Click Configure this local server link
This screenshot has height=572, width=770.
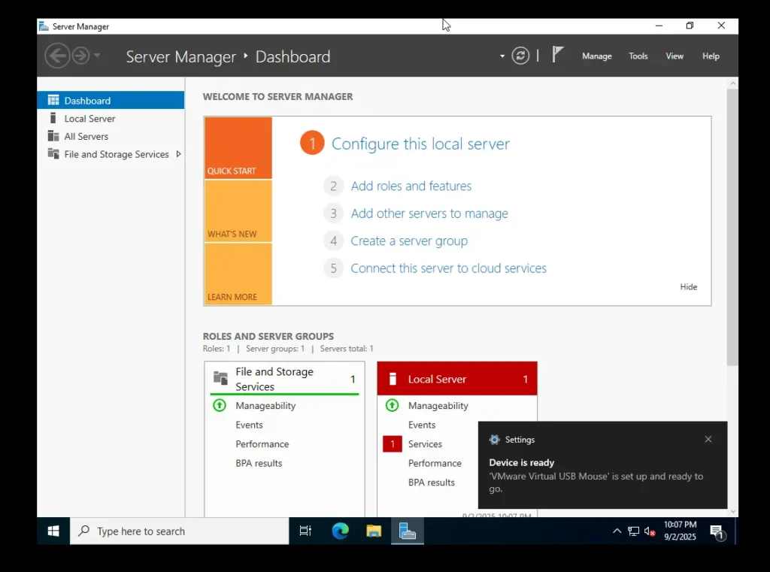pyautogui.click(x=420, y=144)
